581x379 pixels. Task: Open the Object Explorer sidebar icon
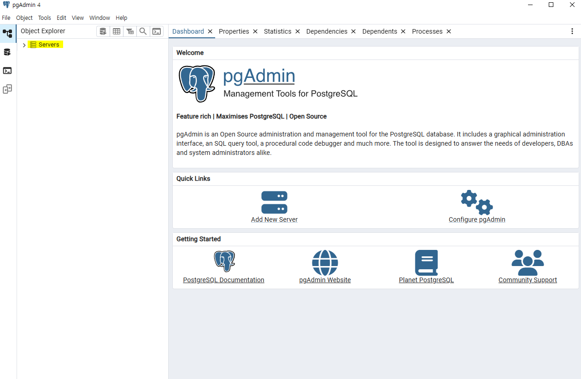(x=8, y=33)
